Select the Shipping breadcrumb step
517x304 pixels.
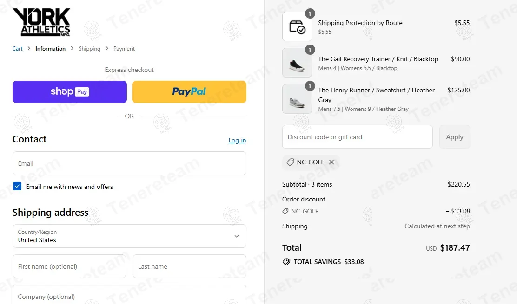(x=89, y=49)
